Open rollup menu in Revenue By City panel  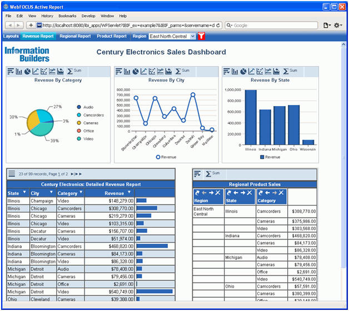tap(118, 71)
